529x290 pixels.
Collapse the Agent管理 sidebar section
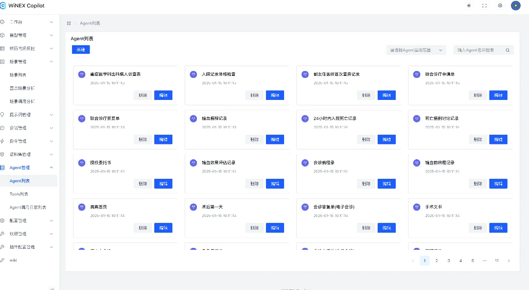point(51,168)
